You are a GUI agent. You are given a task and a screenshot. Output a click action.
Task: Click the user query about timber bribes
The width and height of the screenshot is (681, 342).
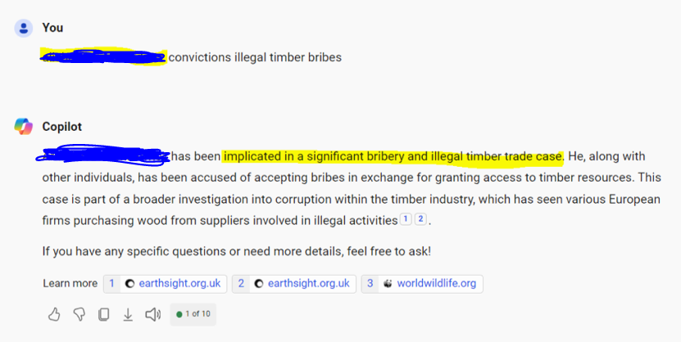[191, 57]
